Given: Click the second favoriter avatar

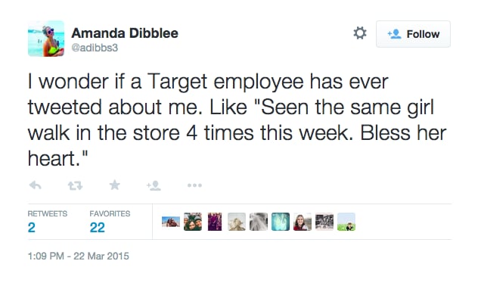Looking at the screenshot, I should pyautogui.click(x=193, y=222).
